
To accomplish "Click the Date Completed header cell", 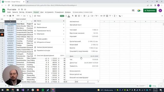I will tap(10, 24).
